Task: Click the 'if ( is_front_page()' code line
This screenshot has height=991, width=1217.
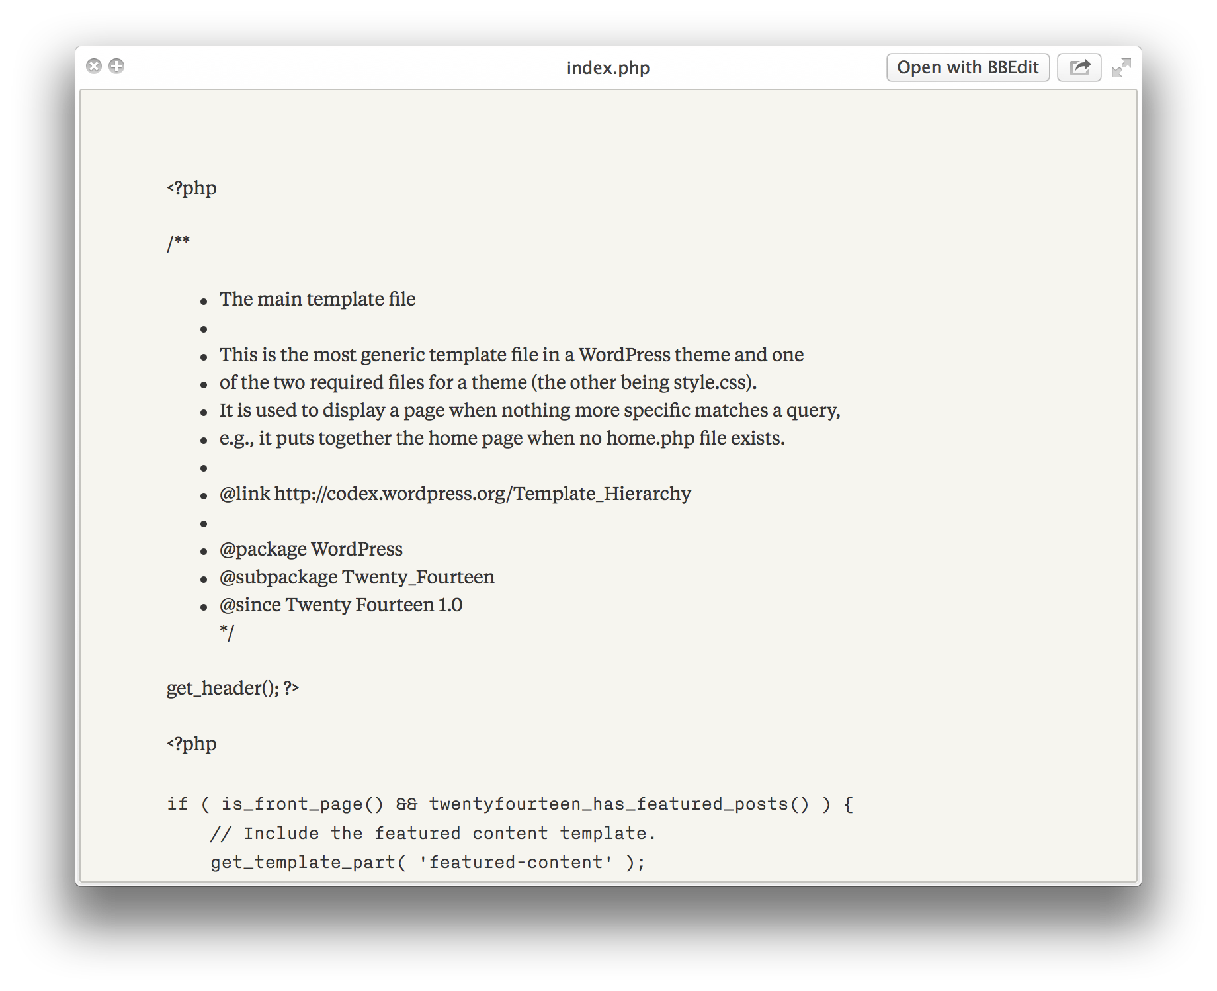Action: point(510,804)
